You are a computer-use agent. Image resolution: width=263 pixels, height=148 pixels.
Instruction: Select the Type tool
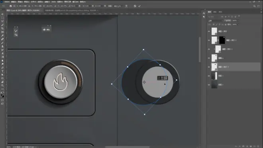2,71
